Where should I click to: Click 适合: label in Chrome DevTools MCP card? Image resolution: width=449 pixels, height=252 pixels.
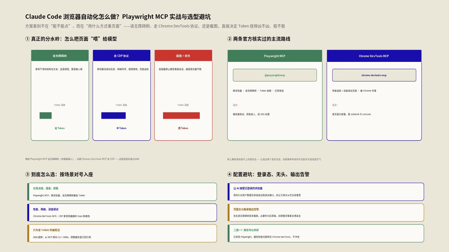coord(335,105)
